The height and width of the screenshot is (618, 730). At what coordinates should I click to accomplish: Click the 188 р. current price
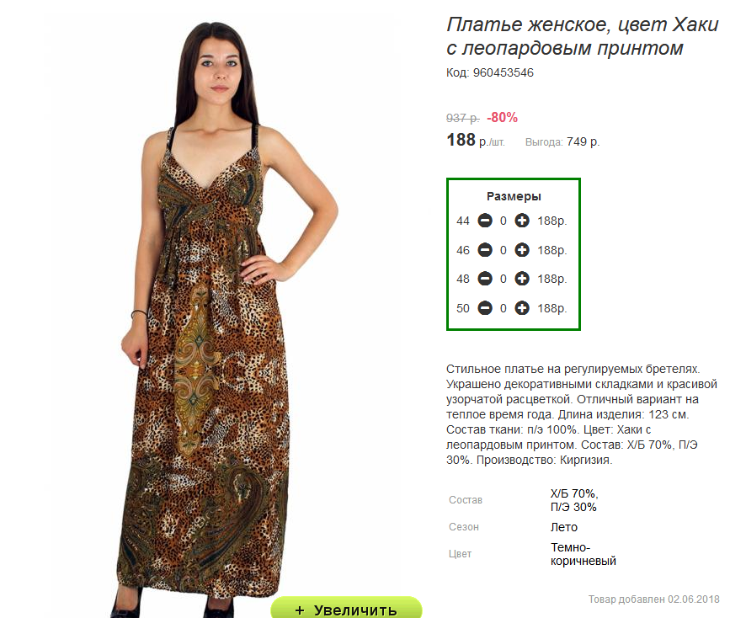[x=476, y=140]
